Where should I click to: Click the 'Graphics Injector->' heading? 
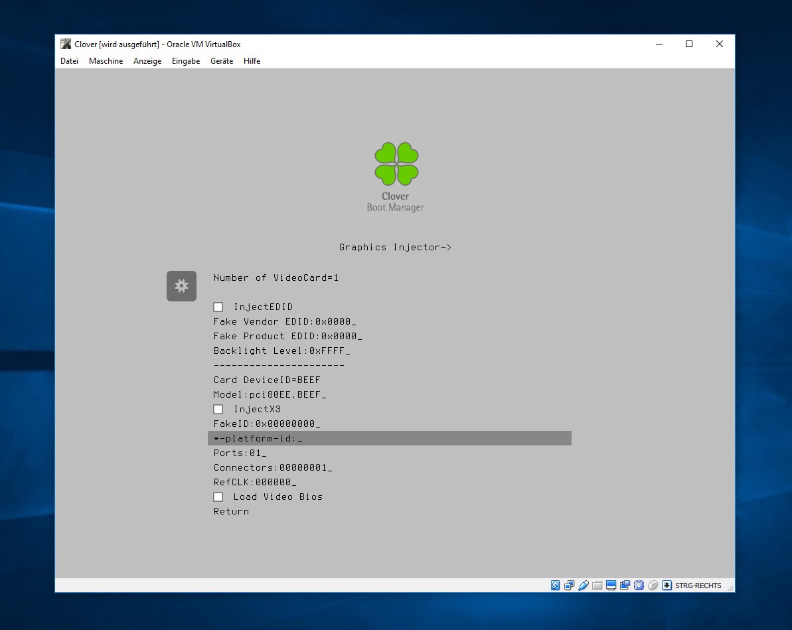tap(395, 247)
